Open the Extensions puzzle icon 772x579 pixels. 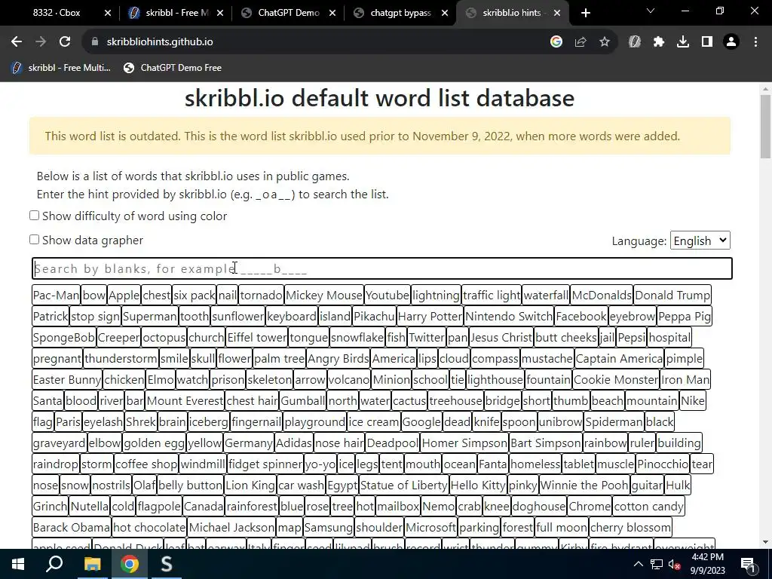(659, 42)
